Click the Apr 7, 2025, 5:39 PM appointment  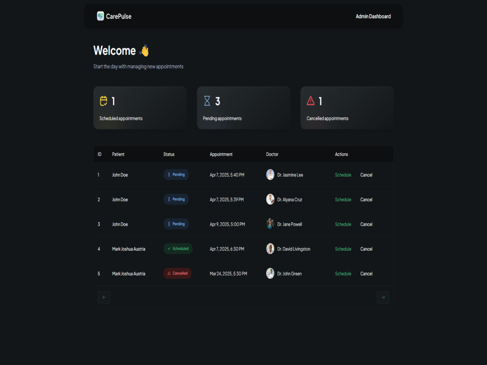pos(227,200)
